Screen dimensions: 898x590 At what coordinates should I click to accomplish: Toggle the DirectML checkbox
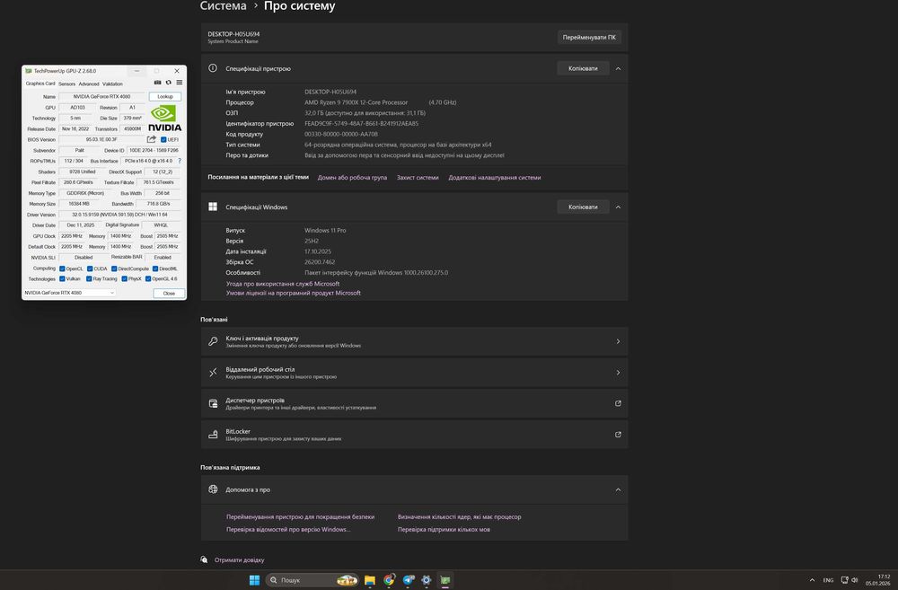point(155,269)
